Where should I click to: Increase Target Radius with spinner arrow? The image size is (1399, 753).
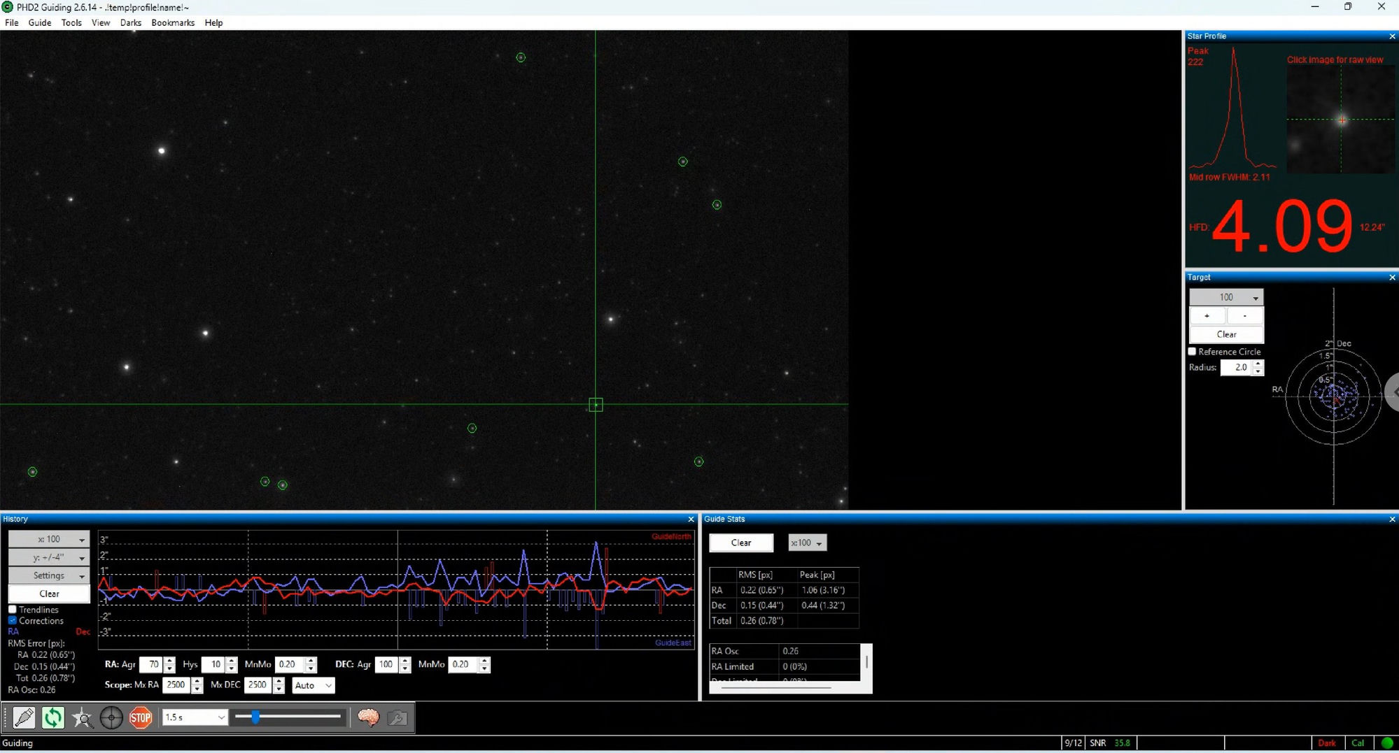click(x=1258, y=364)
